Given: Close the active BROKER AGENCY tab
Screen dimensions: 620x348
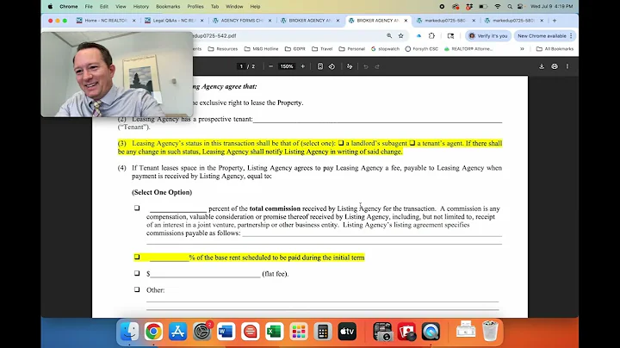Looking at the screenshot, I should 406,20.
